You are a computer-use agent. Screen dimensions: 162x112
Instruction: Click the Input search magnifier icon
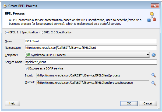(x=154, y=75)
